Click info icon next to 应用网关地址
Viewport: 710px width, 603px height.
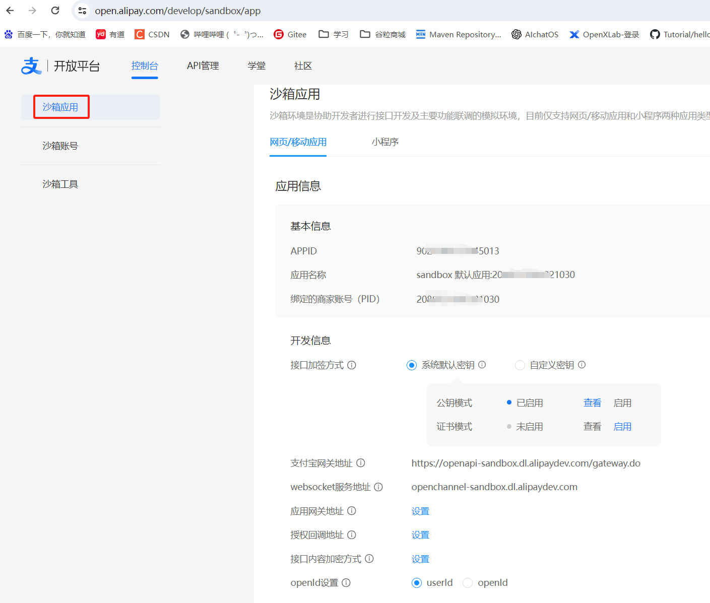click(352, 511)
